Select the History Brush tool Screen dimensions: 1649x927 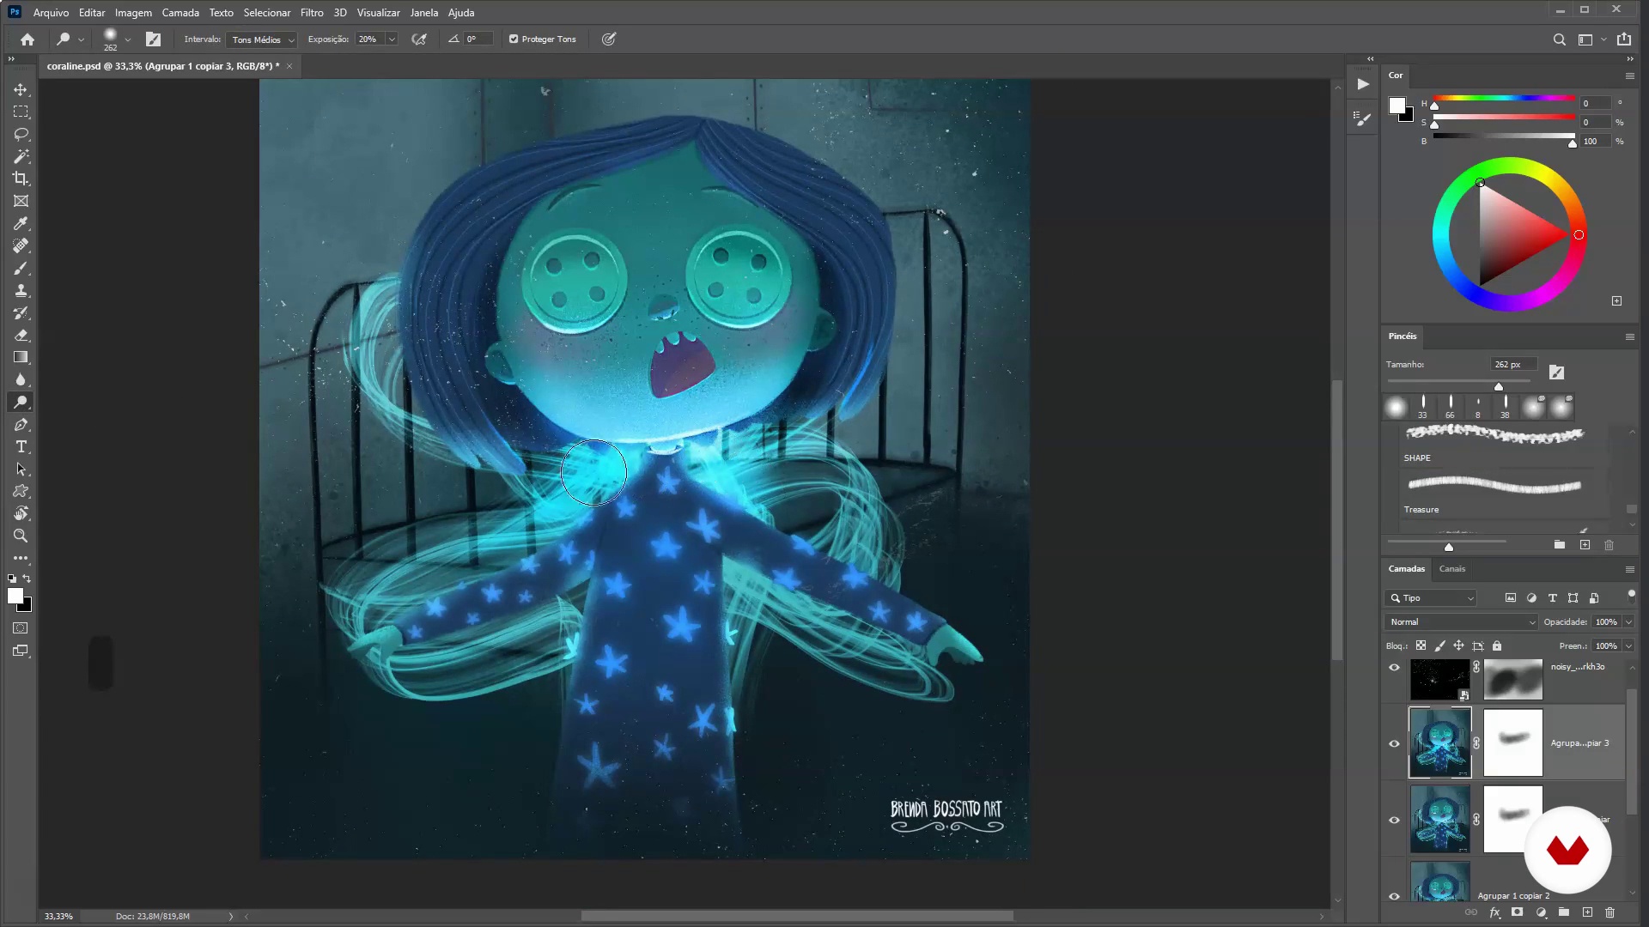coord(21,312)
